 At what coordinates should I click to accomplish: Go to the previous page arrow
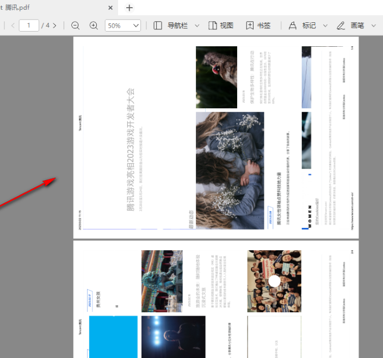tap(13, 26)
